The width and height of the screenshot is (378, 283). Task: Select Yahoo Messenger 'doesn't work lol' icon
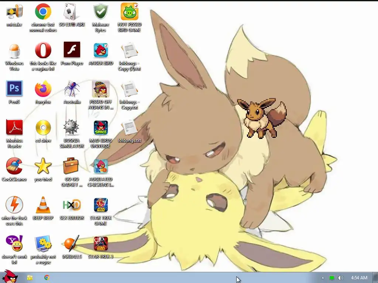coord(14,243)
